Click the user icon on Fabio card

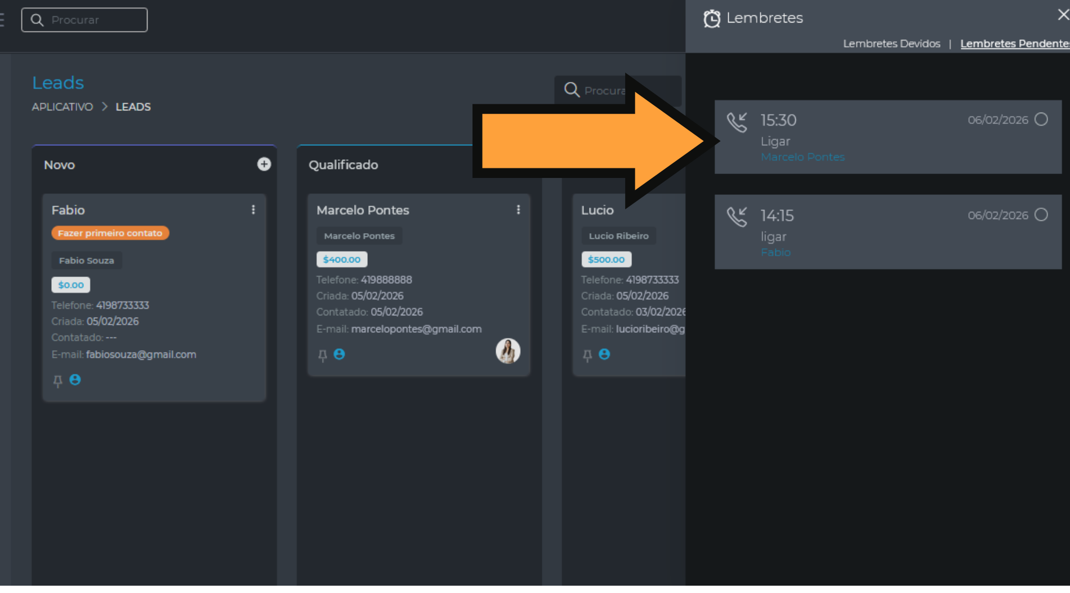click(x=75, y=380)
